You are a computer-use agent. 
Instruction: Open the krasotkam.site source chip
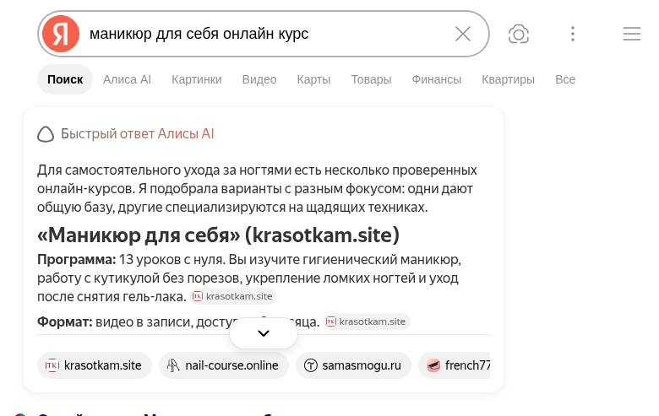pos(94,365)
